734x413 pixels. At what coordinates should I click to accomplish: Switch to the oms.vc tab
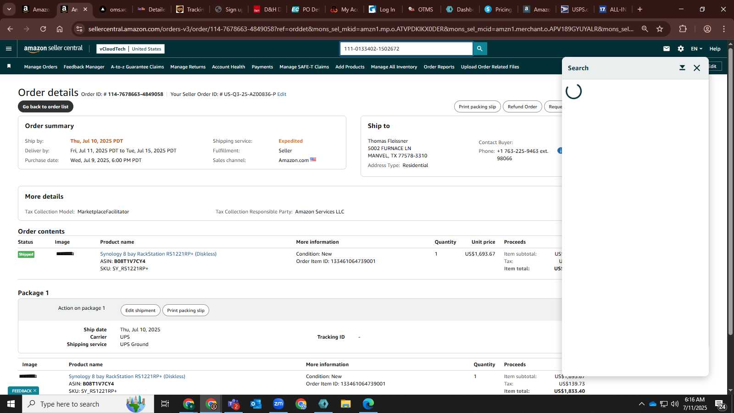pyautogui.click(x=113, y=9)
